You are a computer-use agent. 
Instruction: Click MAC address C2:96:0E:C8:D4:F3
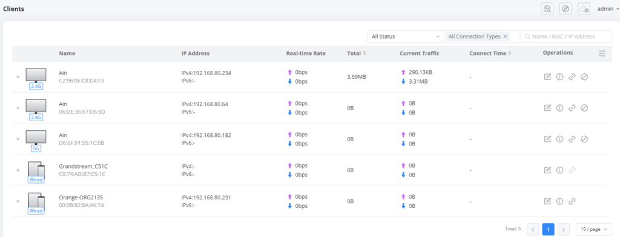[82, 81]
